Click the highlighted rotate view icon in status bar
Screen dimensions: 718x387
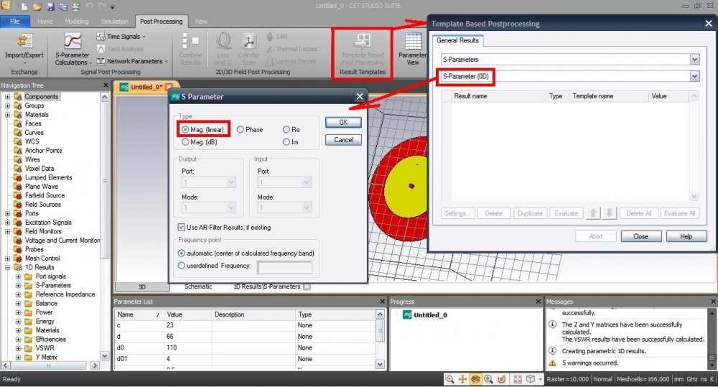(x=475, y=379)
